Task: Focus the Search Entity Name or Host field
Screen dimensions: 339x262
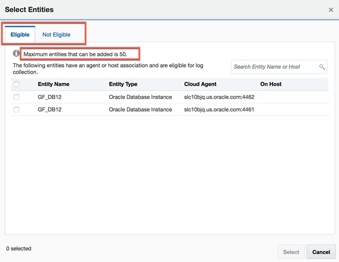Action: 275,67
